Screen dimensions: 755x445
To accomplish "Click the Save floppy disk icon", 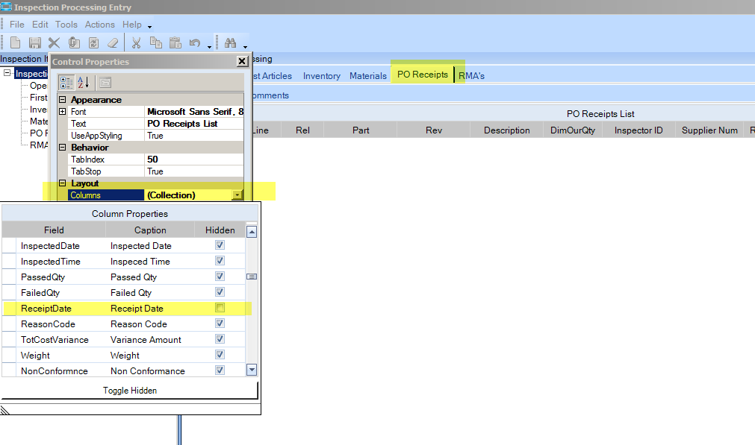I will pyautogui.click(x=34, y=42).
